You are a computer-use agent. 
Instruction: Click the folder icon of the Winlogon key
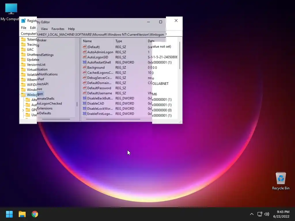[23, 94]
